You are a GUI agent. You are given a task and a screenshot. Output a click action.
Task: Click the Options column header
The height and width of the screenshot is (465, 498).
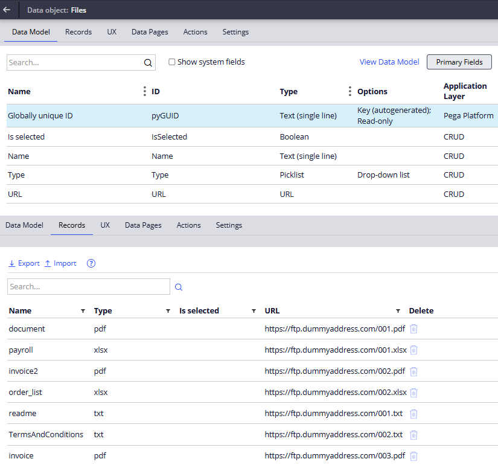point(372,92)
